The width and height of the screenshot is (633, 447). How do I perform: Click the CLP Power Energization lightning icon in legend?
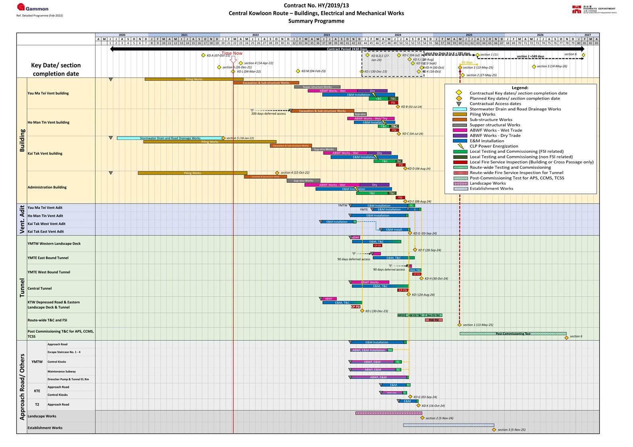(460, 146)
